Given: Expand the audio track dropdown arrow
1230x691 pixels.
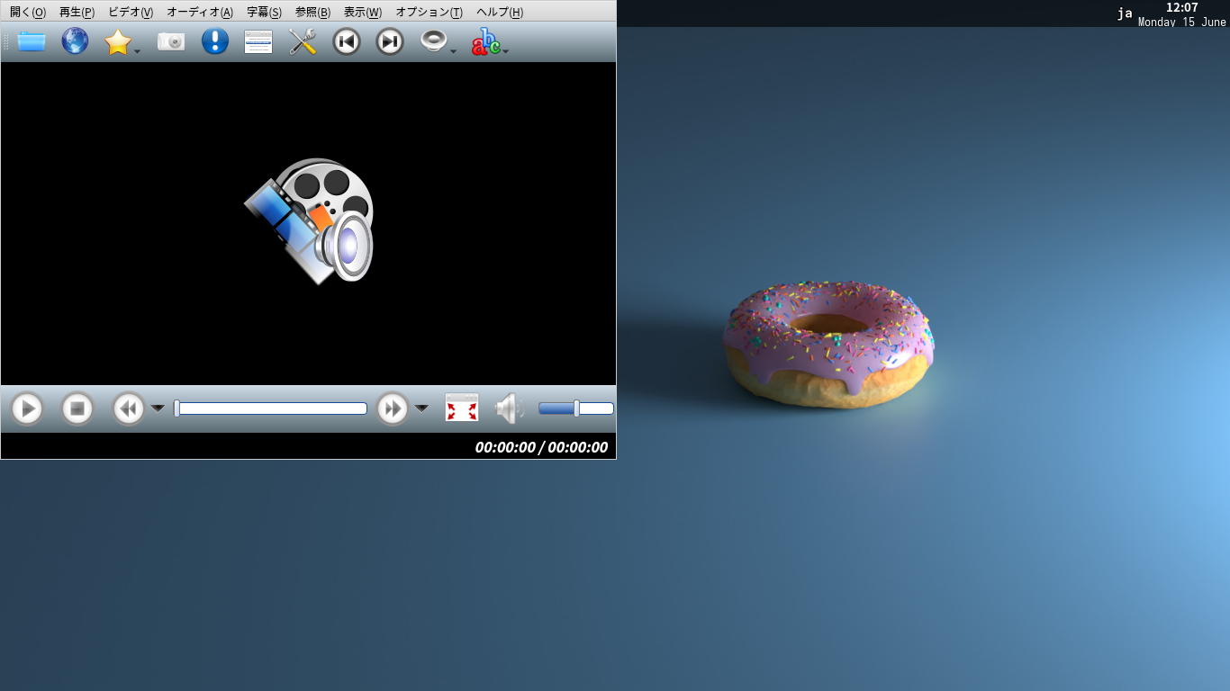Looking at the screenshot, I should (453, 51).
